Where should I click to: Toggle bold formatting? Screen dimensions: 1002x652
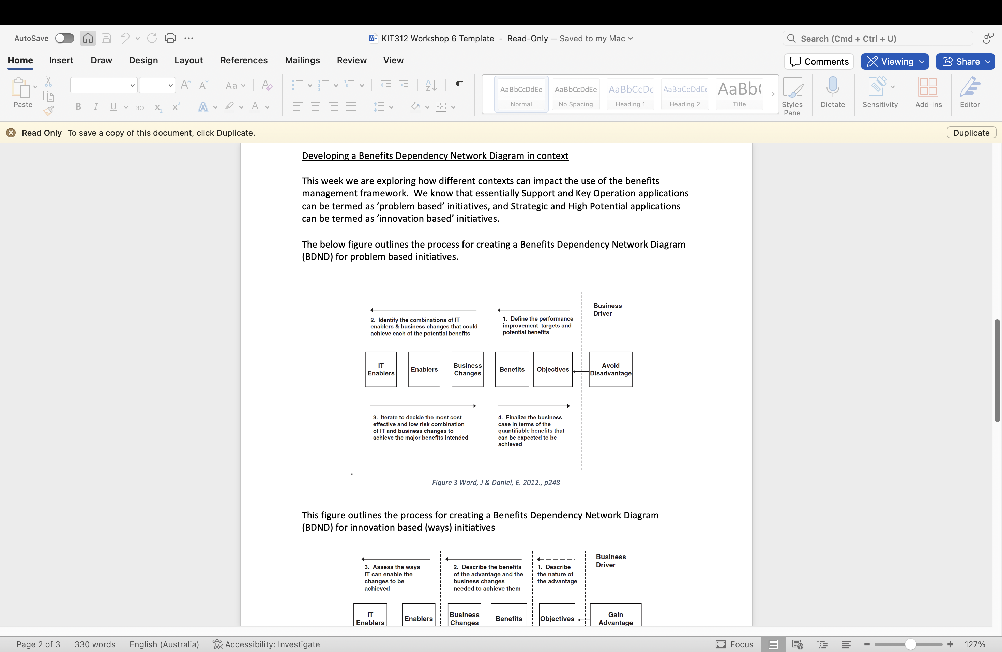78,106
